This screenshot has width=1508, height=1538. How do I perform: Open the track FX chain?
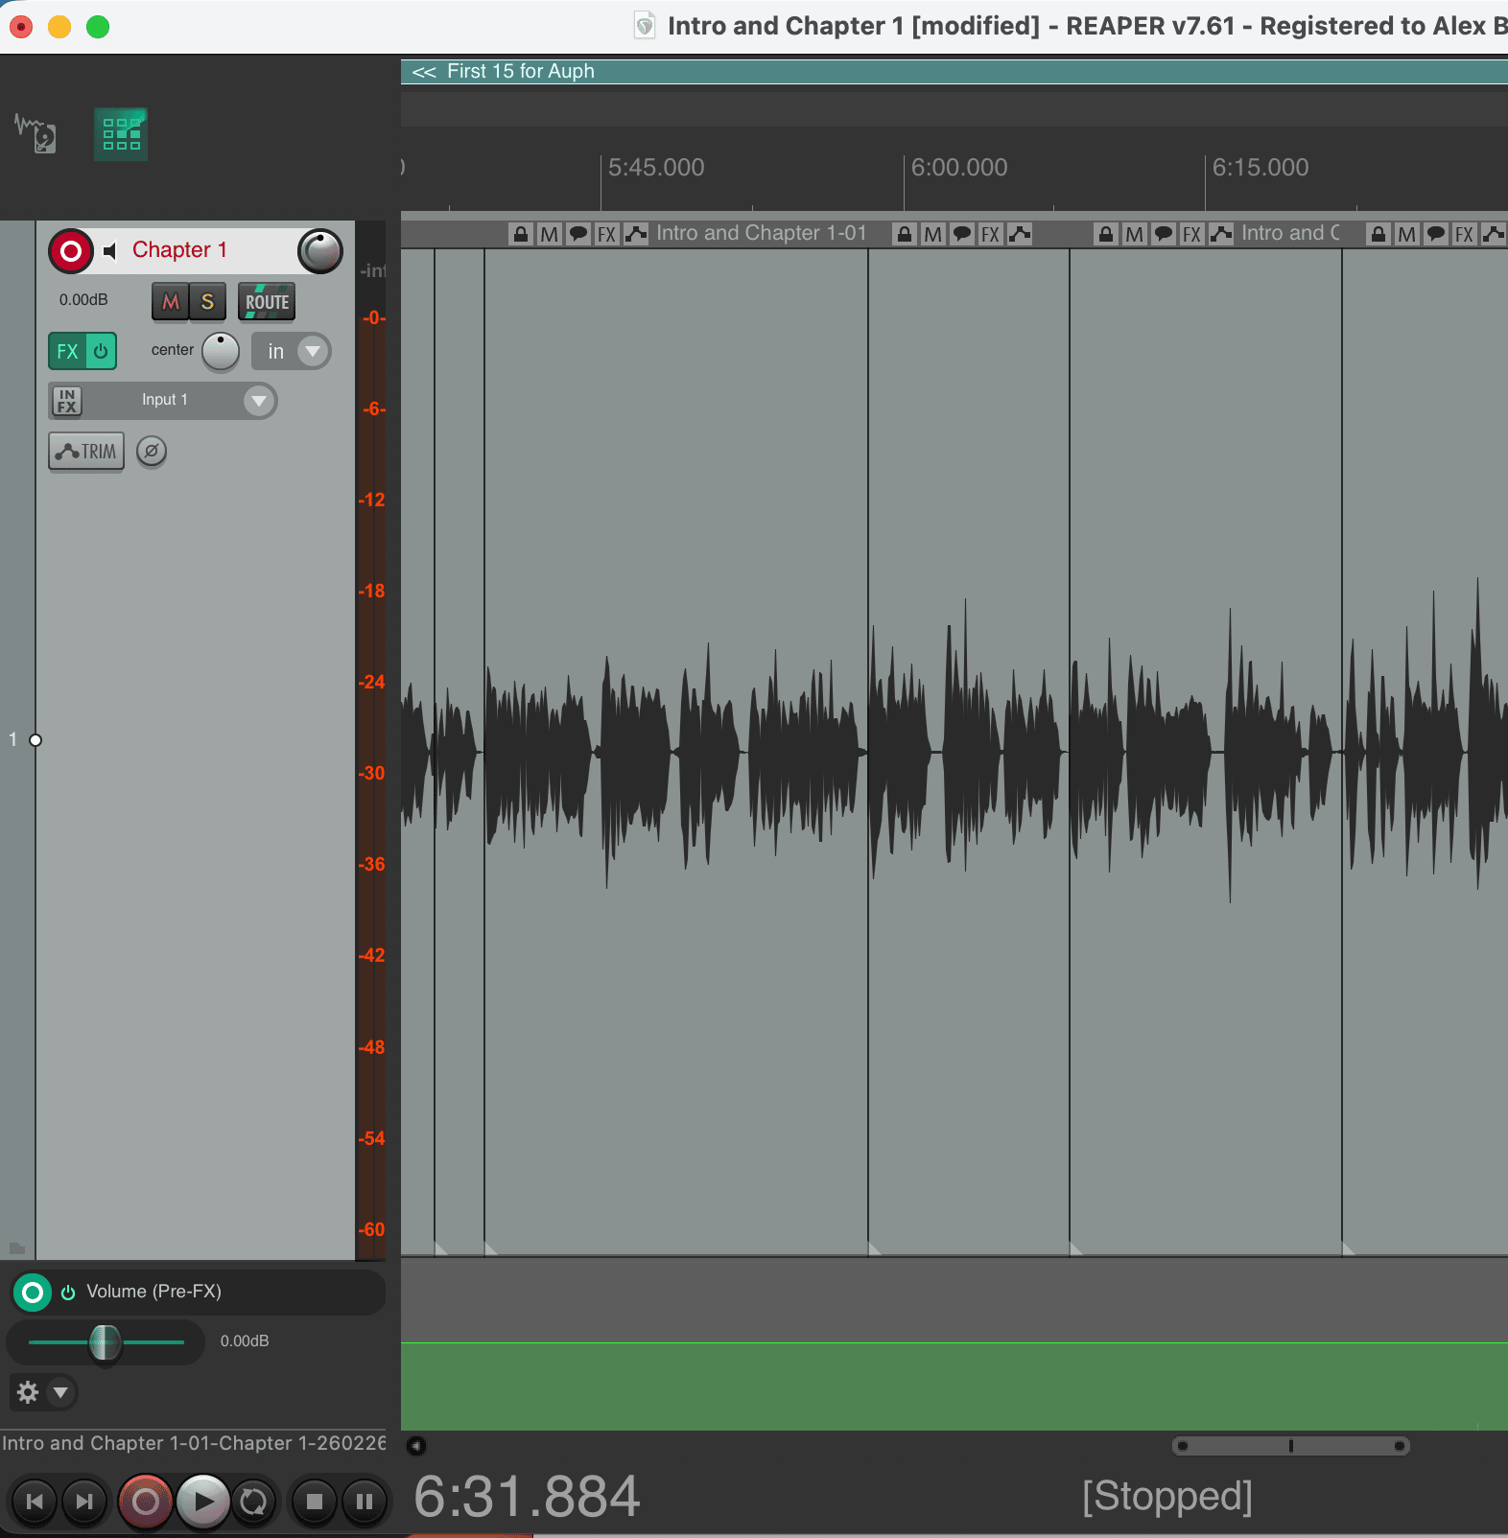67,352
